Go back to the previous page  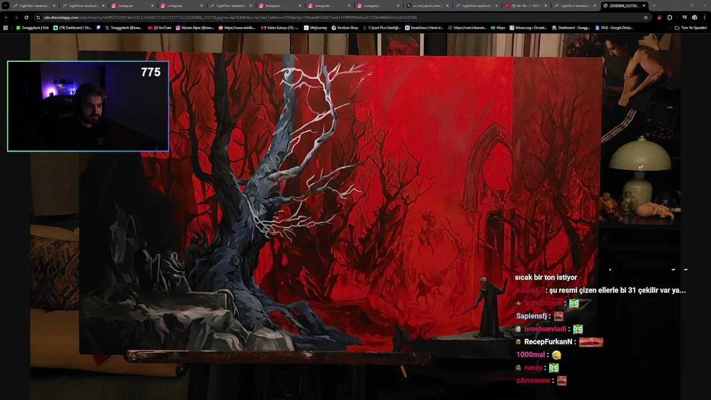click(x=6, y=17)
